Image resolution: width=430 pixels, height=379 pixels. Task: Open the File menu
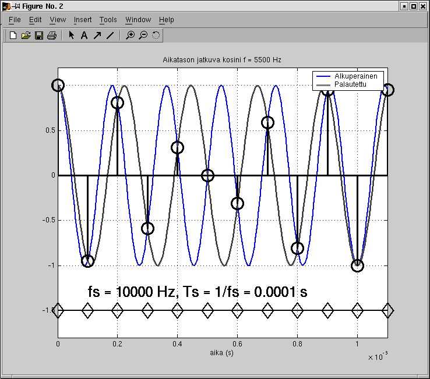(15, 20)
